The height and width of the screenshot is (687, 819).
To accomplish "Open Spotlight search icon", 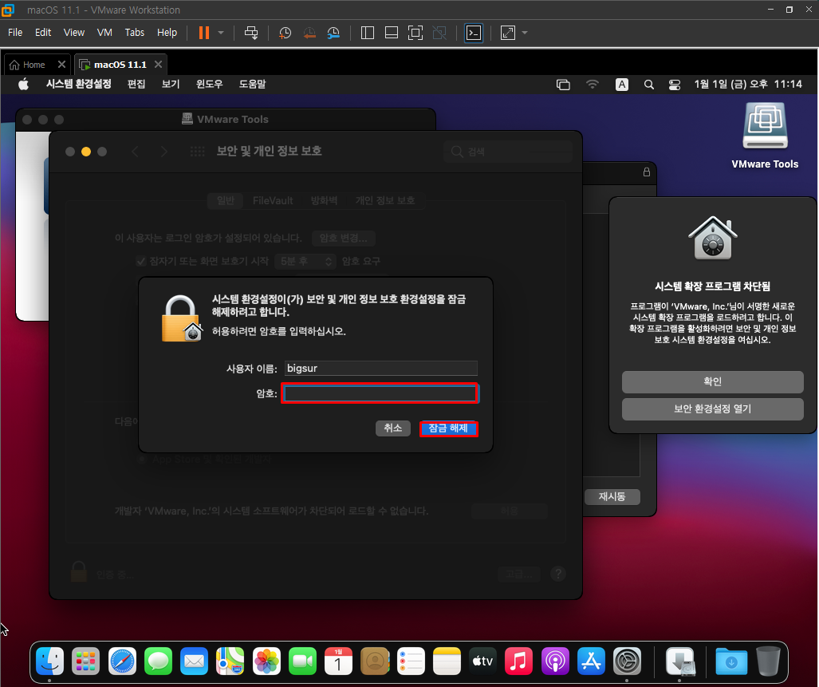I will point(648,85).
